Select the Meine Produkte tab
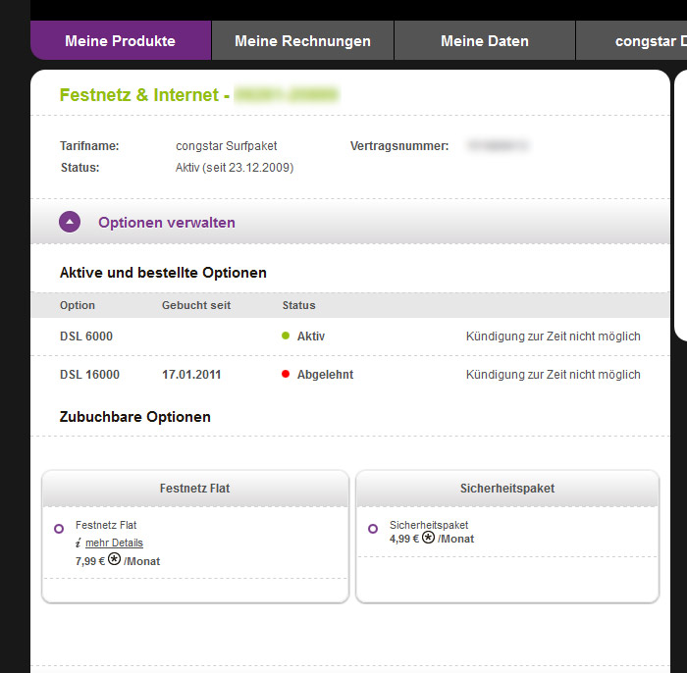The width and height of the screenshot is (687, 673). pos(120,41)
